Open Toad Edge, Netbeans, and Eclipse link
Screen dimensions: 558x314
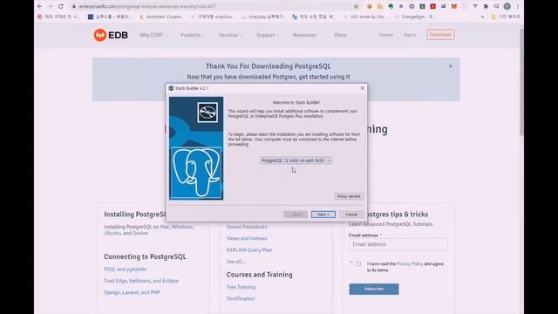[x=141, y=281]
